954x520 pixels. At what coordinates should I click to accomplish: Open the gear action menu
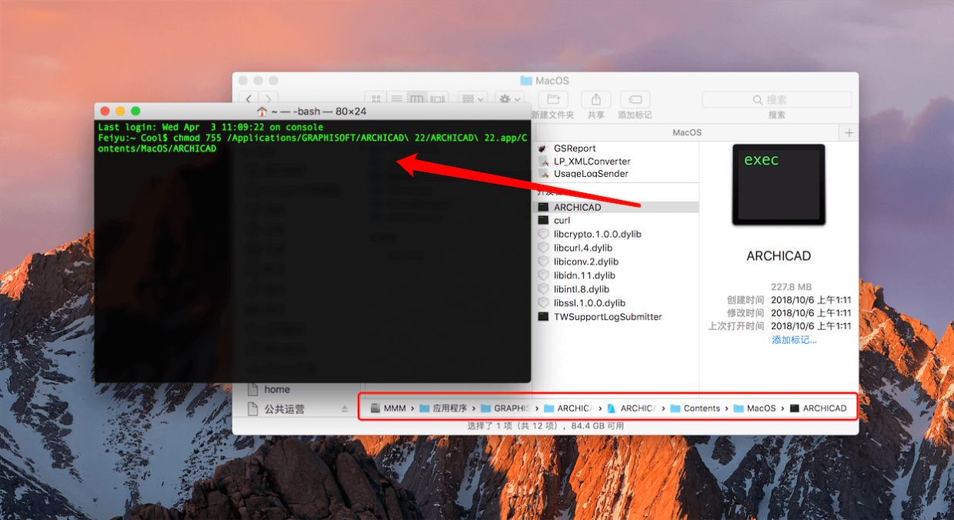pyautogui.click(x=509, y=99)
